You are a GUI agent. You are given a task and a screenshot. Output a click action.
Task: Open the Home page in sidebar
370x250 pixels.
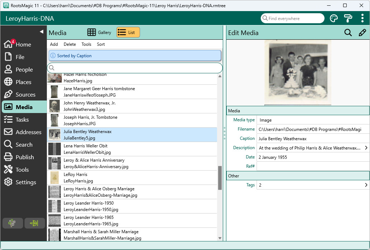click(24, 44)
